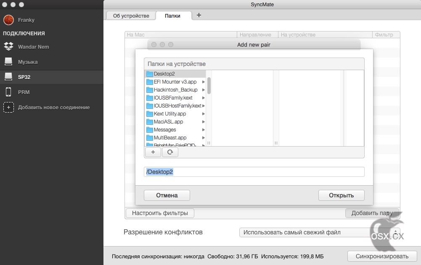
Task: Expand Messages folder with its arrow
Action: click(204, 130)
